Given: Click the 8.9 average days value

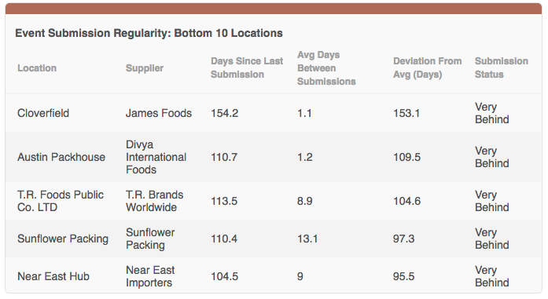Looking at the screenshot, I should [x=305, y=201].
